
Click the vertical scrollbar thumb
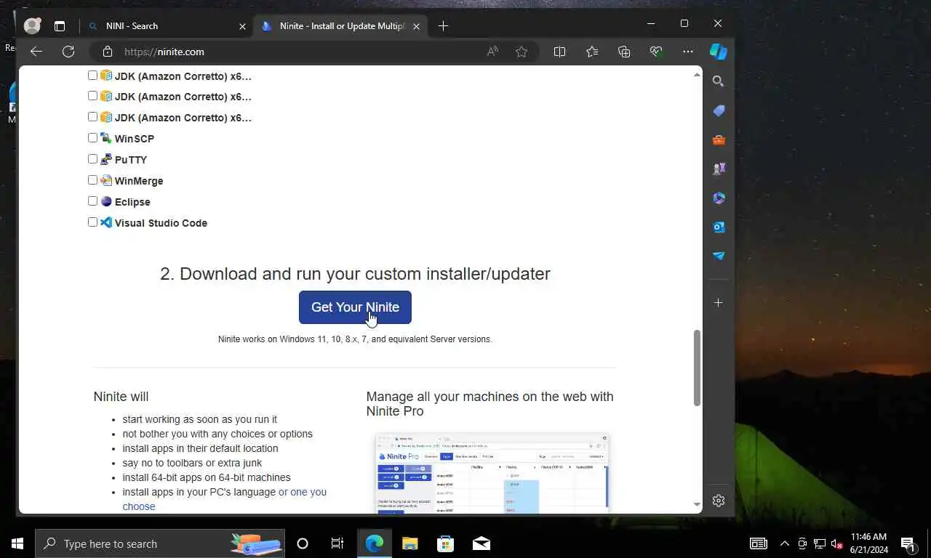tap(697, 368)
